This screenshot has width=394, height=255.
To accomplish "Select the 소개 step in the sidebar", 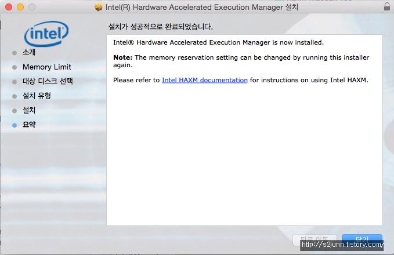I will point(29,52).
